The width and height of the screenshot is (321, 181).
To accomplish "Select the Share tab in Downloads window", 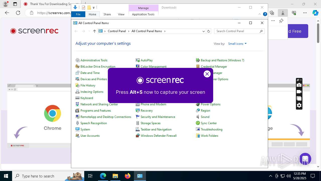I will (x=107, y=14).
